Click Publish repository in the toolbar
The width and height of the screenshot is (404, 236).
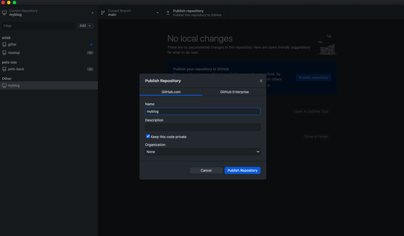pyautogui.click(x=195, y=13)
